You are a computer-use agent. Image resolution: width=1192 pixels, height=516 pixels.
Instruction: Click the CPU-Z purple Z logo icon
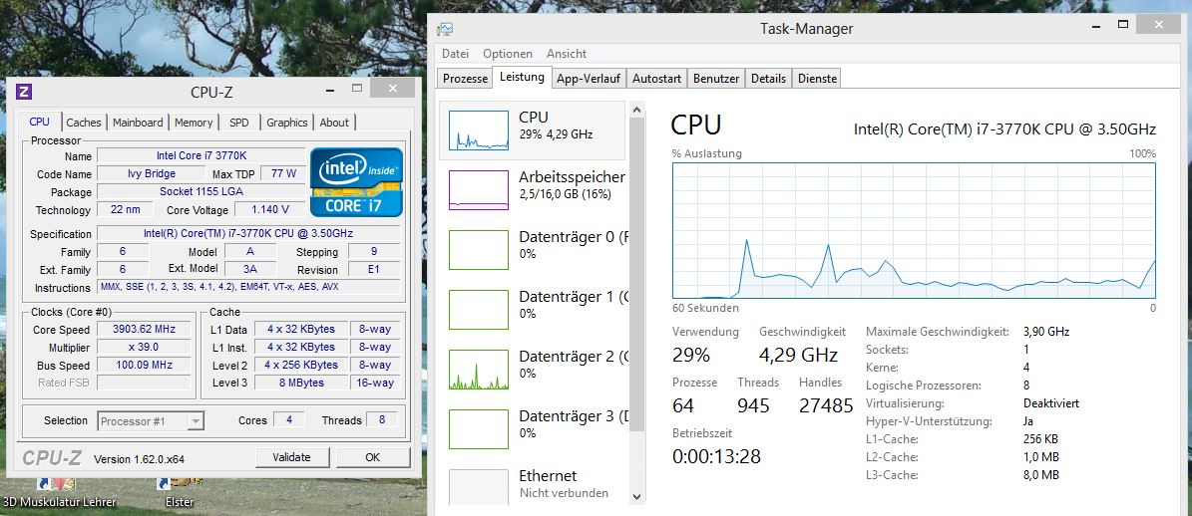point(24,92)
